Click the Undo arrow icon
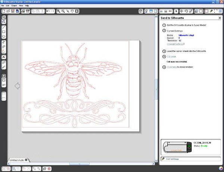 [48, 12]
